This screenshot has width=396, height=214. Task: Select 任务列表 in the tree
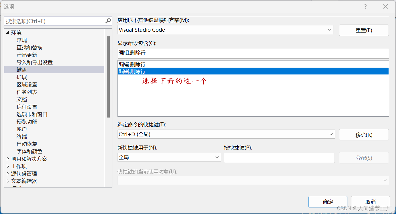(x=27, y=92)
